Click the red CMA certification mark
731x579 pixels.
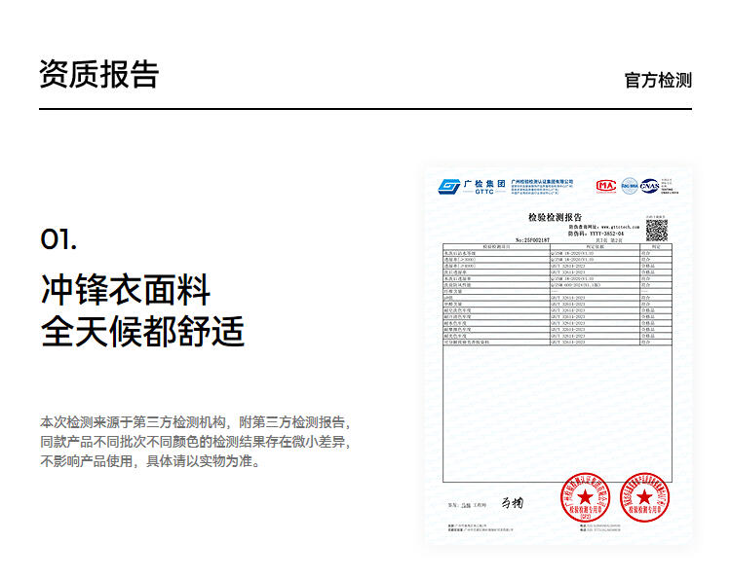(x=606, y=186)
